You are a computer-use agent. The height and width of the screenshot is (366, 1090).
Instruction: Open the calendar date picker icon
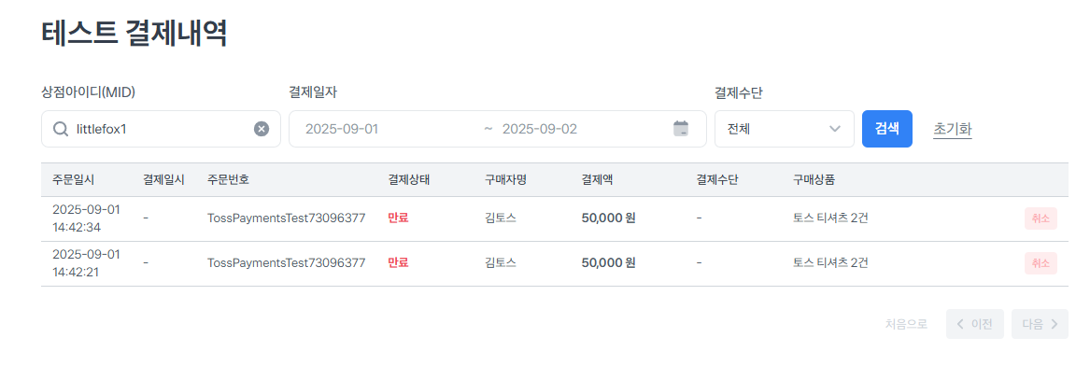[681, 129]
